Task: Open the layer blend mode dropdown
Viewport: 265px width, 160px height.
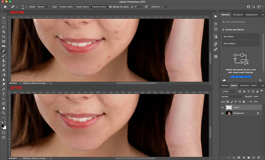Action: tap(233, 97)
